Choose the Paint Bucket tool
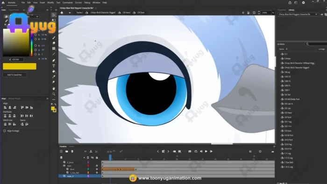Image resolution: width=327 pixels, height=184 pixels. click(54, 71)
